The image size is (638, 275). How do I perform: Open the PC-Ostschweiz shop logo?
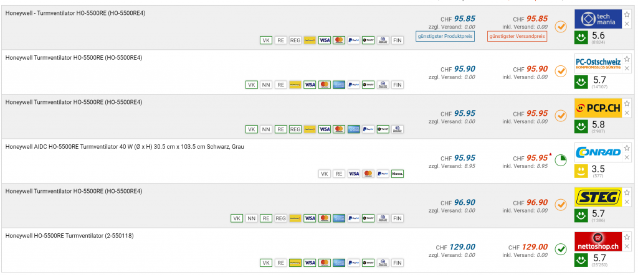click(598, 64)
